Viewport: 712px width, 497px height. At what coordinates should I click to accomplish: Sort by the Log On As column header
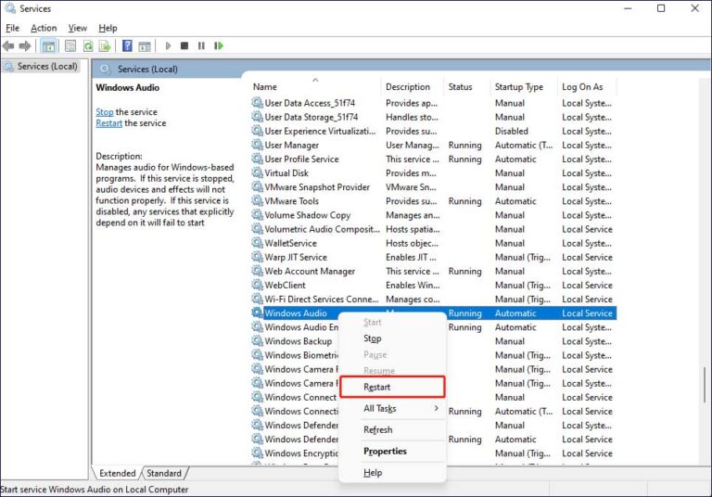587,87
